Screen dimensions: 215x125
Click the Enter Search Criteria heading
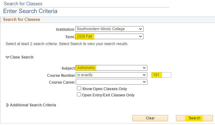pyautogui.click(x=30, y=11)
